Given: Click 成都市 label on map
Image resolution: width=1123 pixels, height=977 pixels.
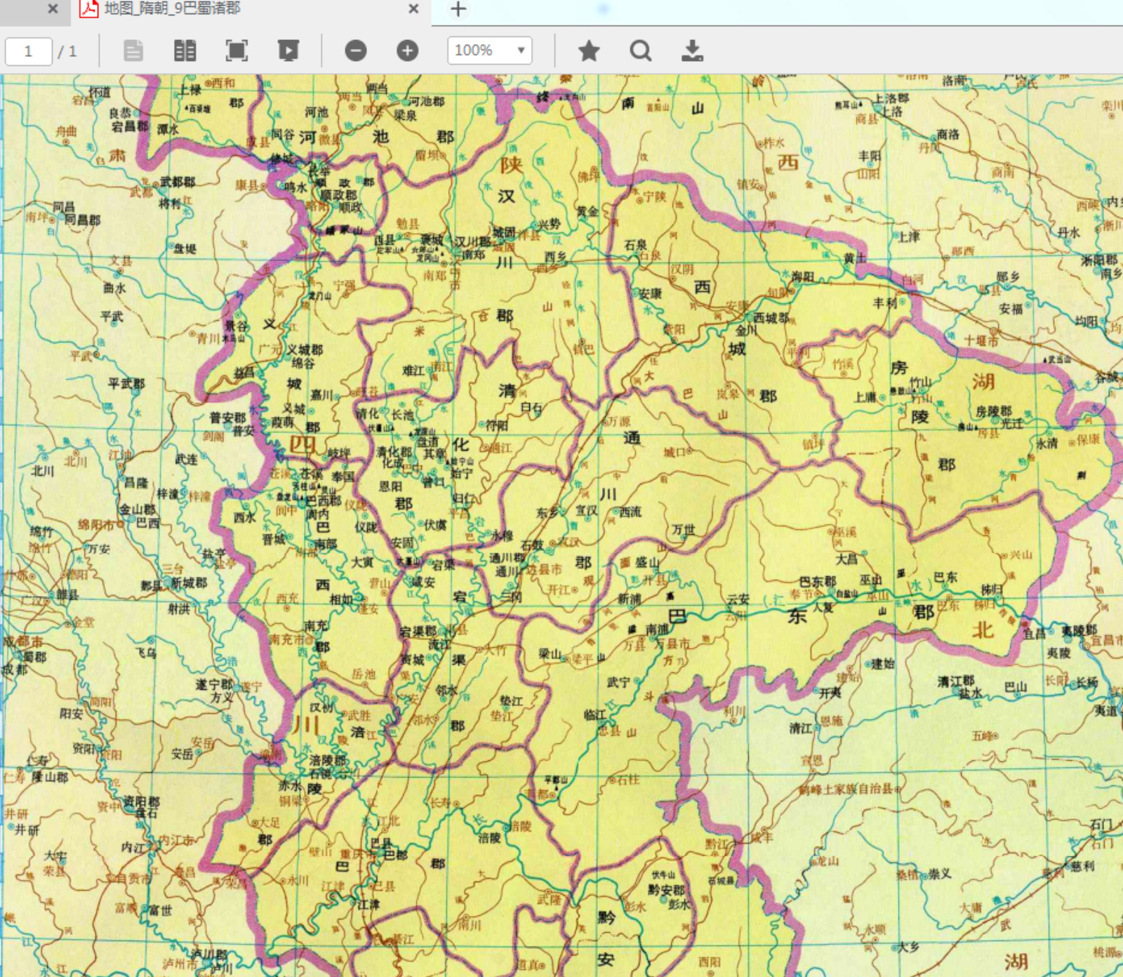Looking at the screenshot, I should click(22, 642).
